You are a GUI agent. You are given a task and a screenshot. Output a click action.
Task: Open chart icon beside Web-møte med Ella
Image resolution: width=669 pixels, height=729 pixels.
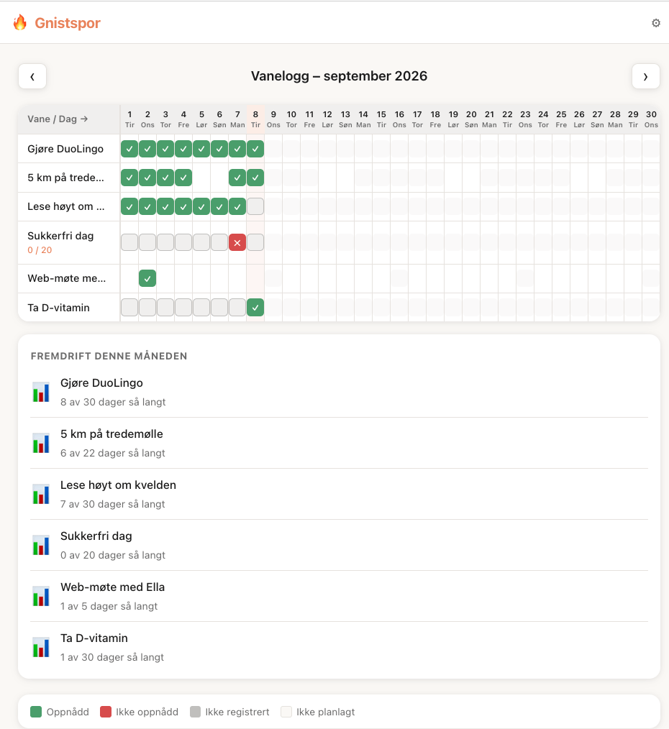41,597
